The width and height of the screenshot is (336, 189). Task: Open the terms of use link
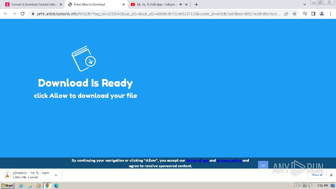197,160
